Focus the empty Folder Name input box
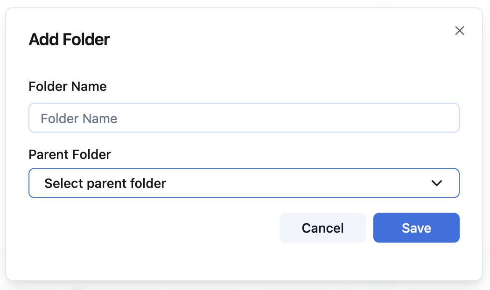The image size is (490, 290). [244, 118]
